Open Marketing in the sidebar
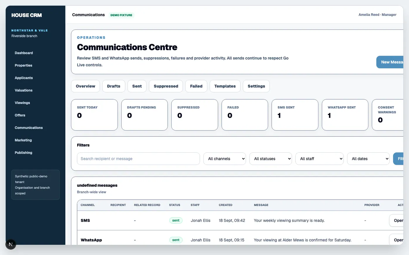 point(23,140)
